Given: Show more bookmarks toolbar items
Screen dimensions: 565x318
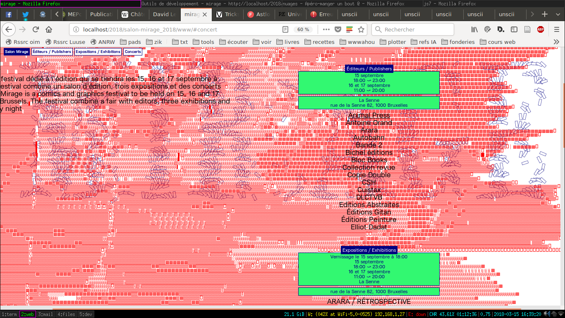Looking at the screenshot, I should pos(557,42).
